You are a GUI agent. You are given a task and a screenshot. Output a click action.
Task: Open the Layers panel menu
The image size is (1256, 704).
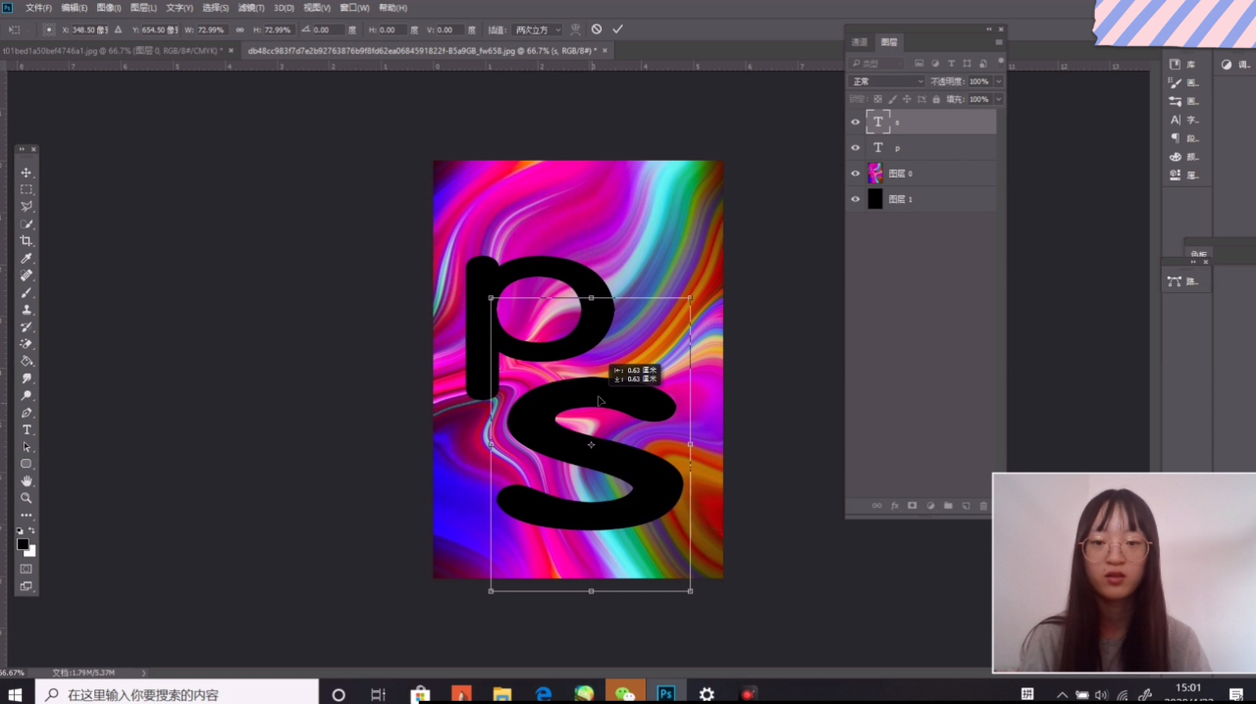pos(999,42)
